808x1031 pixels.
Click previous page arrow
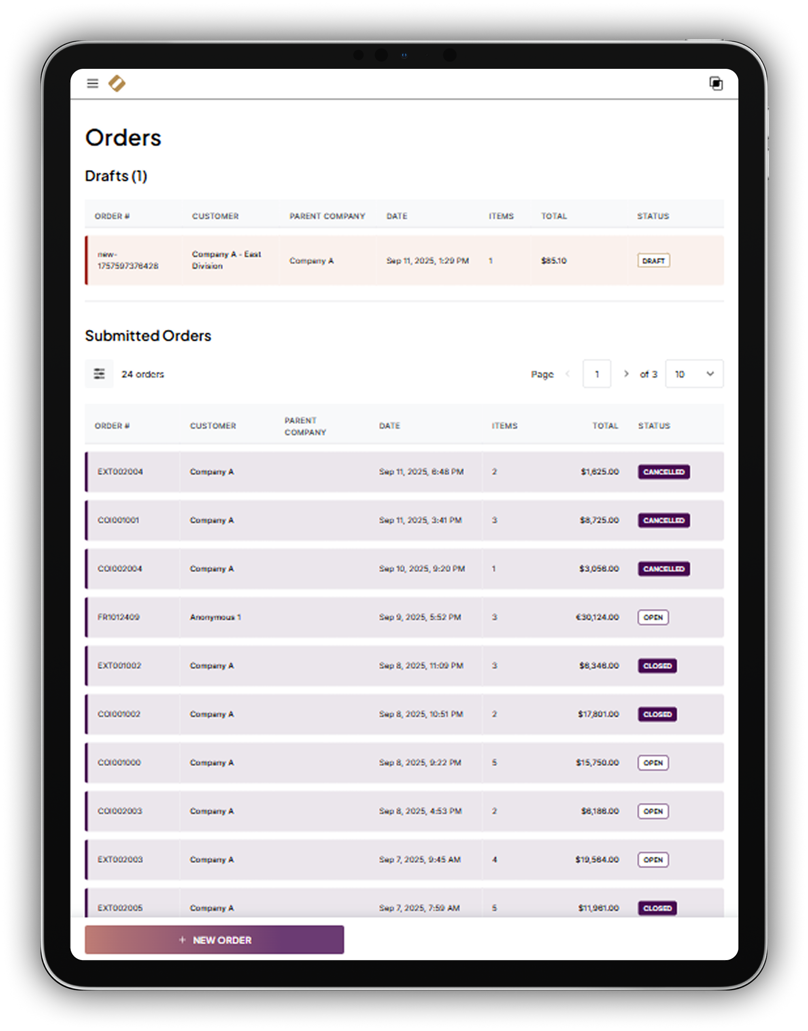568,374
